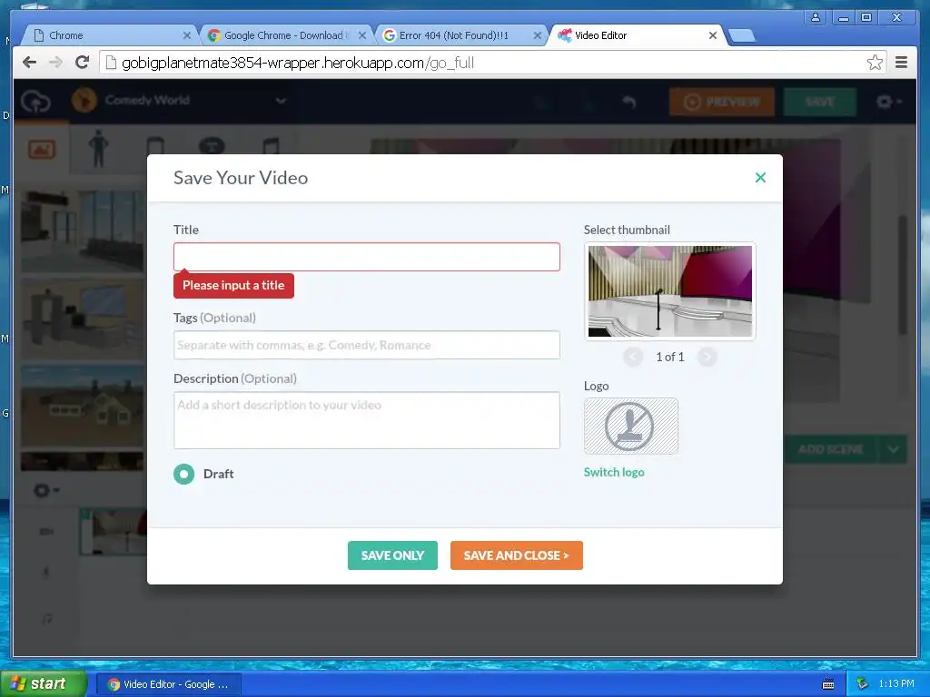Select the props tab icon
930x697 pixels.
155,146
